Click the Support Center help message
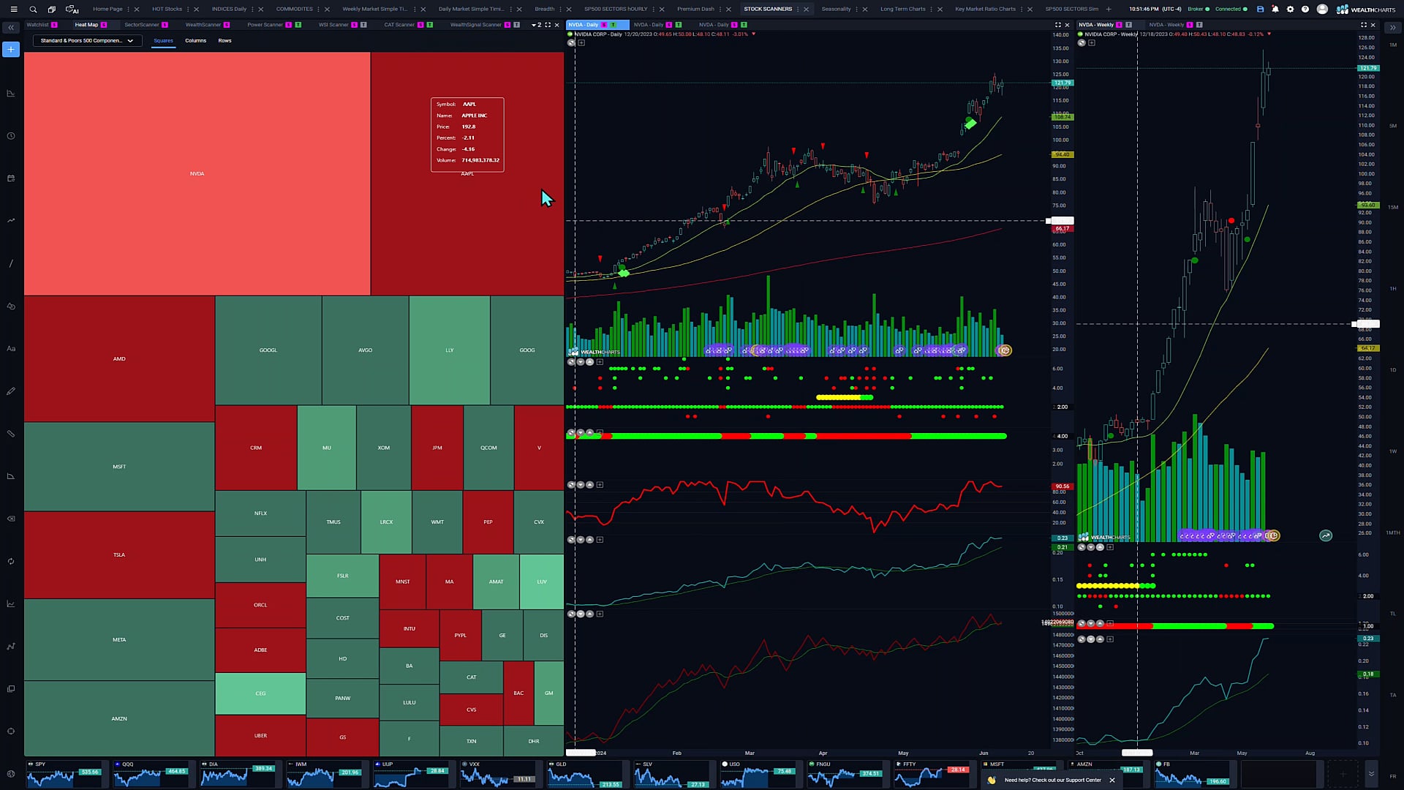Screen dimensions: 1404x790 pyautogui.click(x=1052, y=780)
